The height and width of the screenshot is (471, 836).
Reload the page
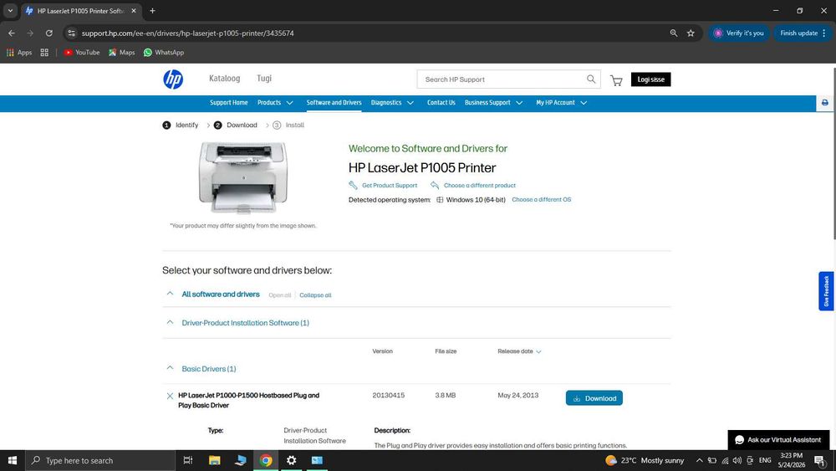48,33
